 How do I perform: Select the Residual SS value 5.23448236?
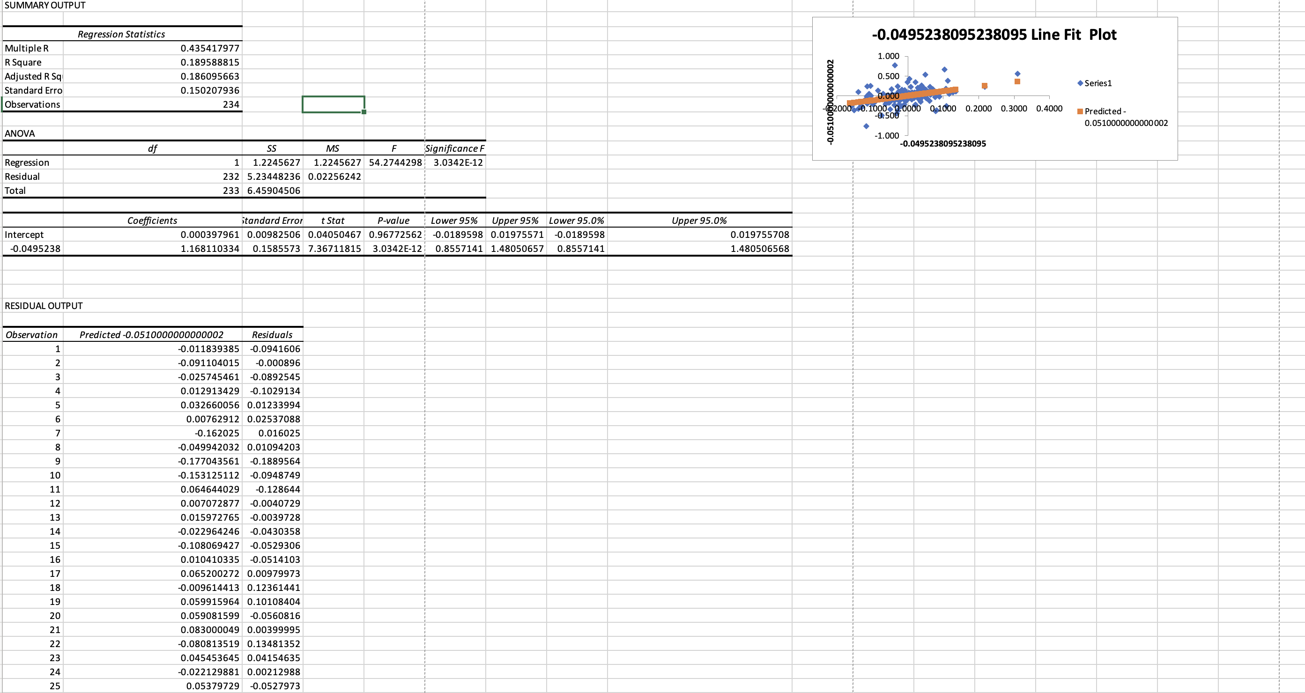pos(273,176)
